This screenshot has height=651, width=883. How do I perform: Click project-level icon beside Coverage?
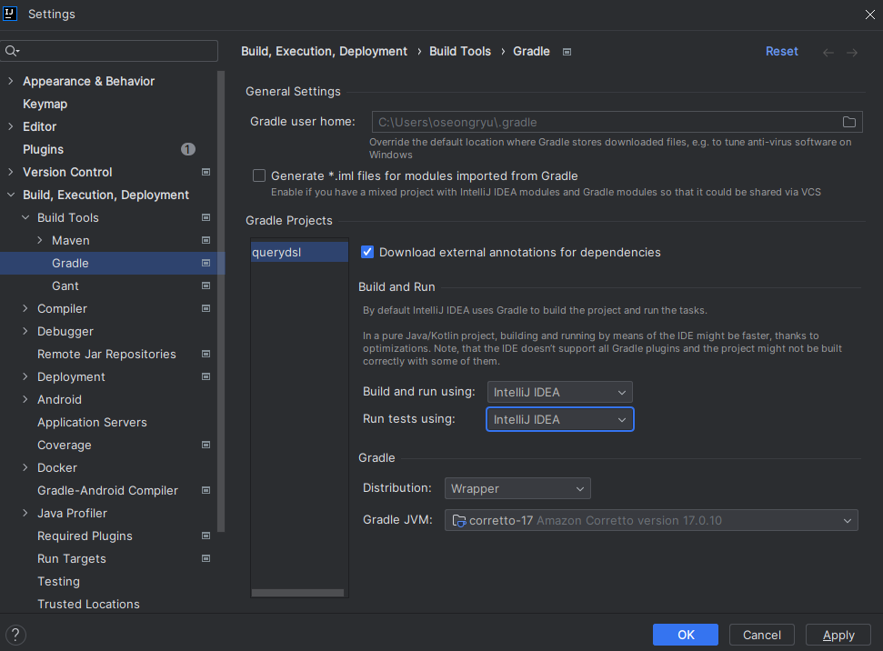tap(206, 445)
